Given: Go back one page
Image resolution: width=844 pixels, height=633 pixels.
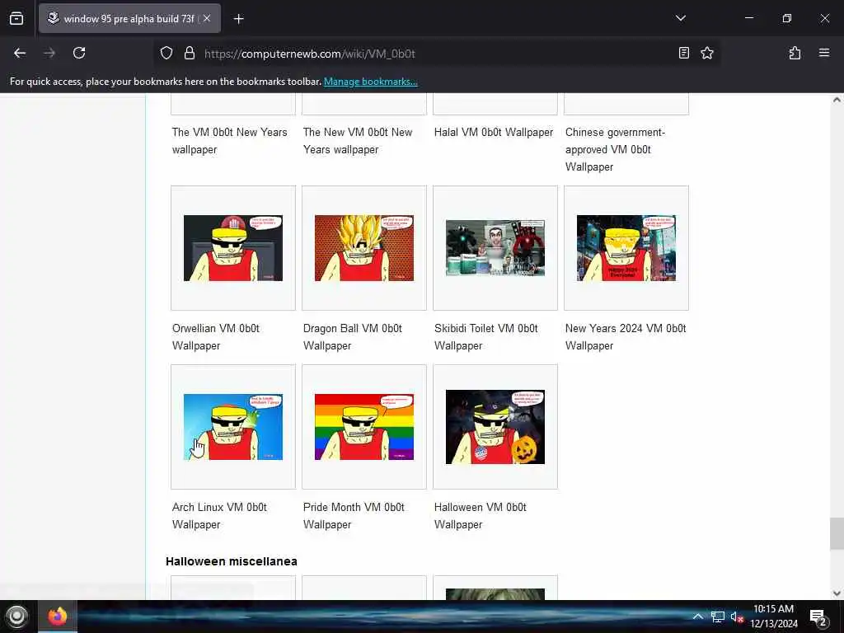Looking at the screenshot, I should point(20,53).
